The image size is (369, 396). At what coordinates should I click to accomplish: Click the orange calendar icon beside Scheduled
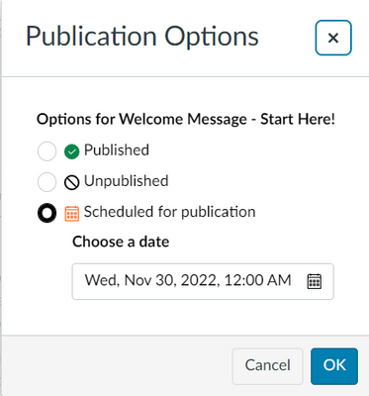[71, 213]
